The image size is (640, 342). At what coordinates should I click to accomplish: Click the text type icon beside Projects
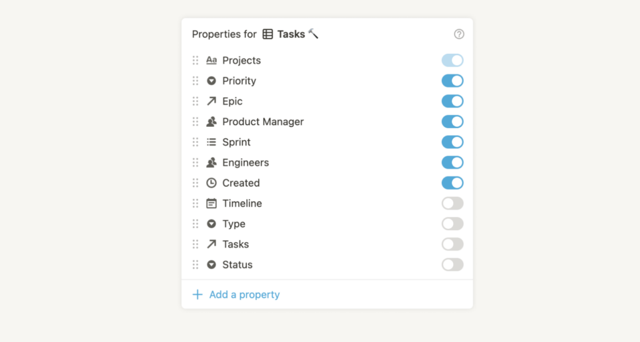point(211,61)
